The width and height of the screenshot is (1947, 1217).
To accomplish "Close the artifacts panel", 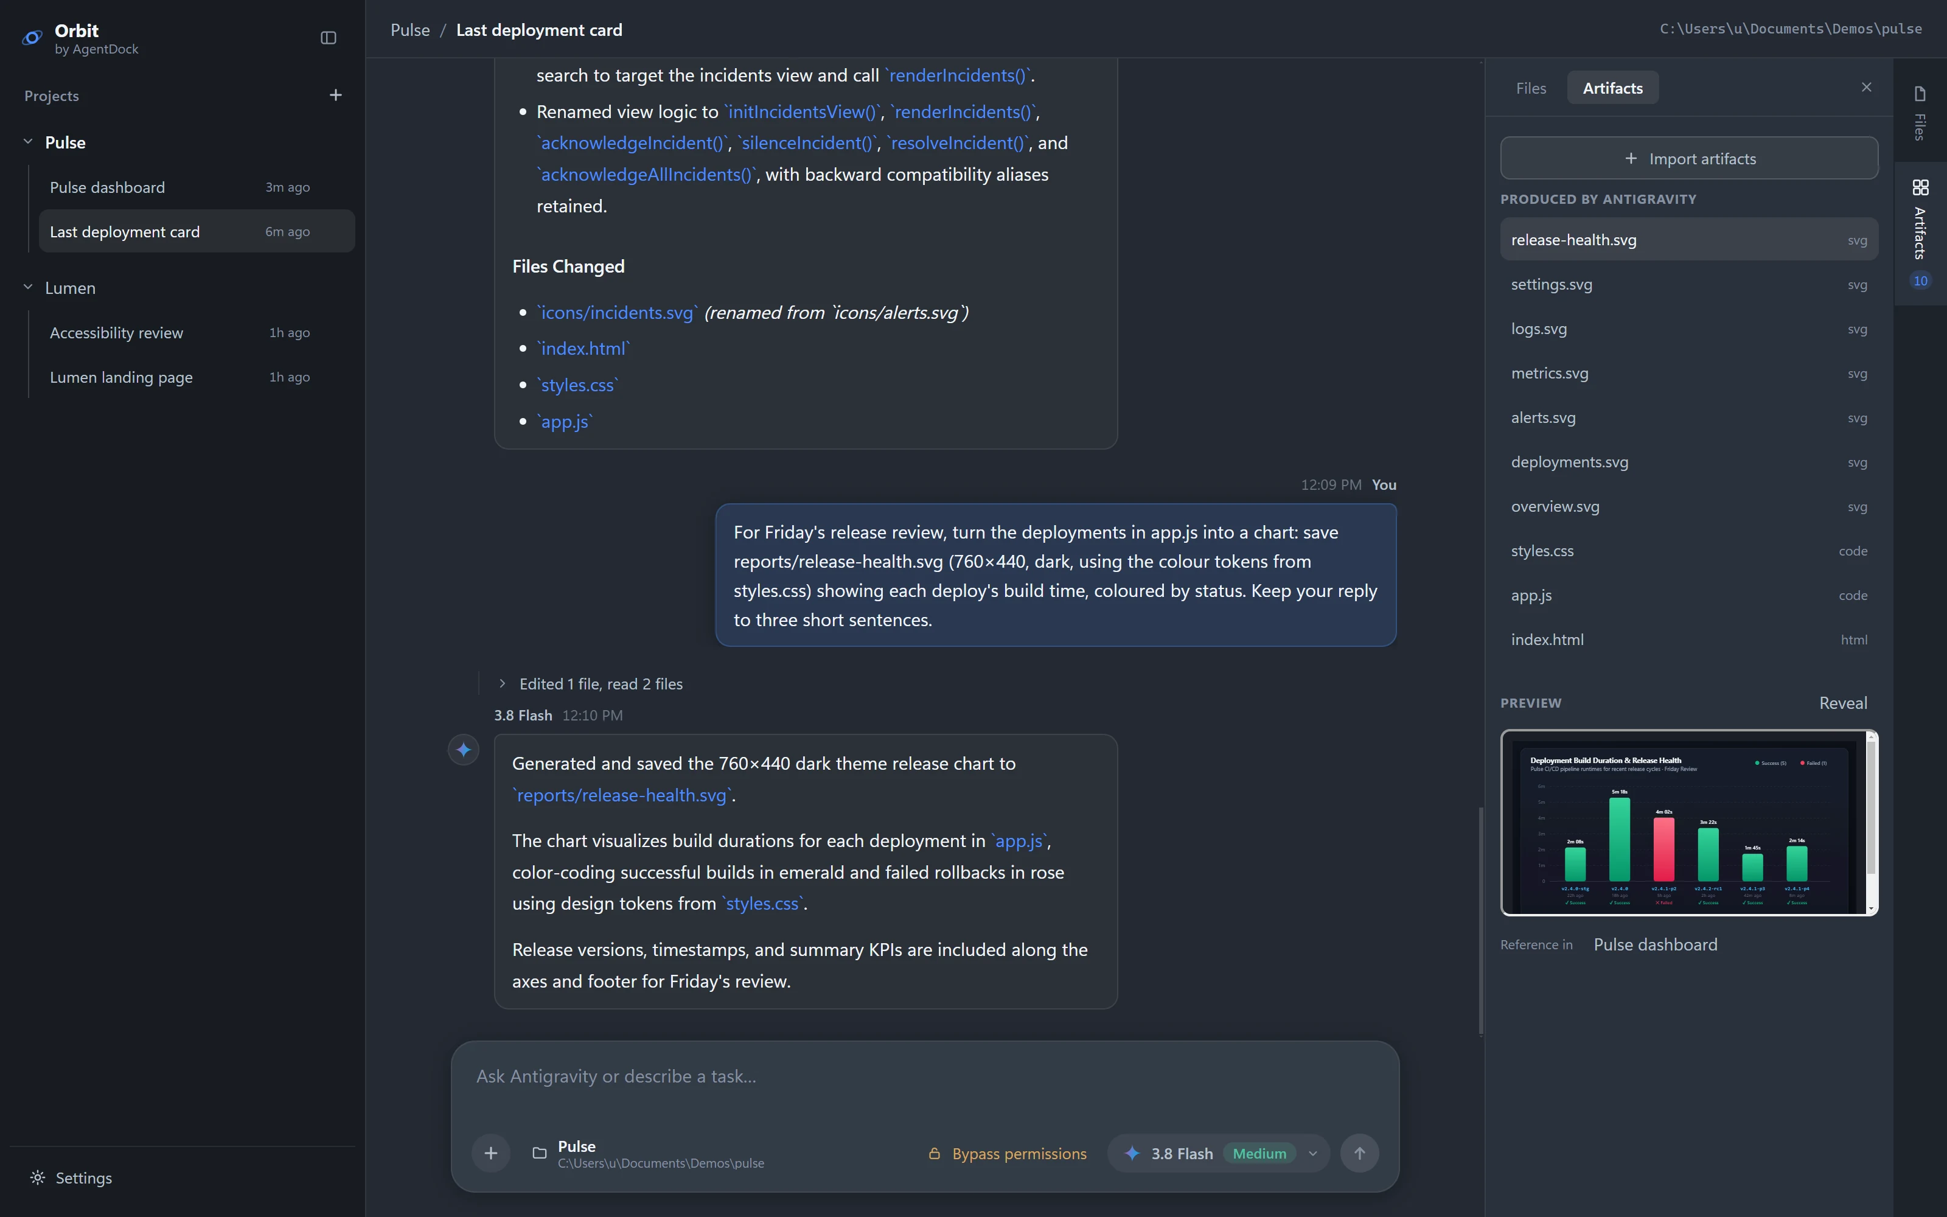I will pos(1867,87).
